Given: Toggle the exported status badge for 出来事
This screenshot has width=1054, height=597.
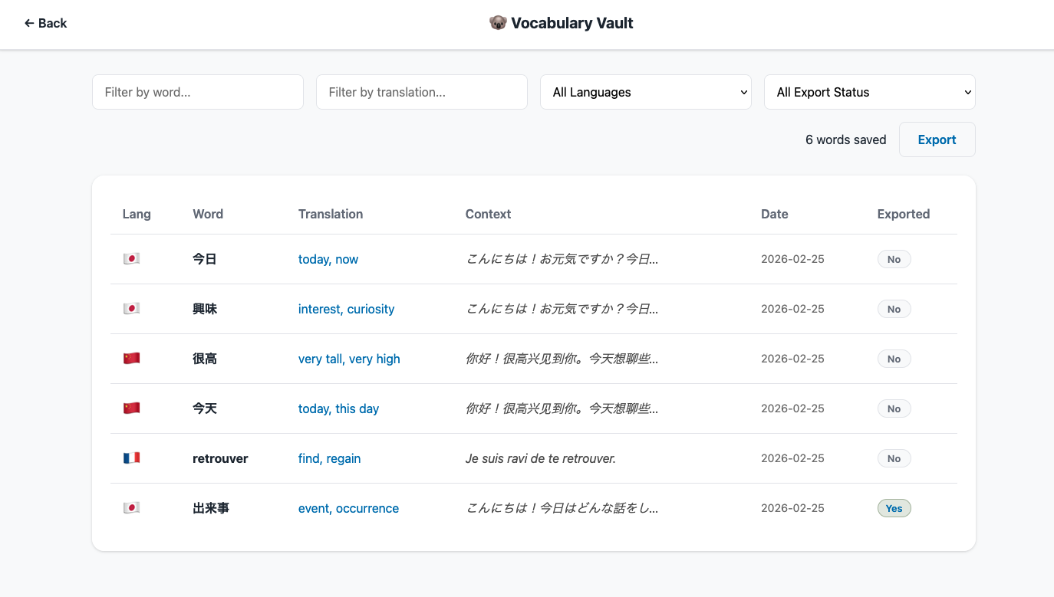Looking at the screenshot, I should pyautogui.click(x=894, y=507).
